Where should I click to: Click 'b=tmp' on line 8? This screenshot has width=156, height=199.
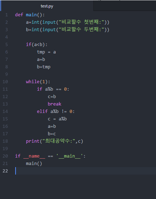44,67
